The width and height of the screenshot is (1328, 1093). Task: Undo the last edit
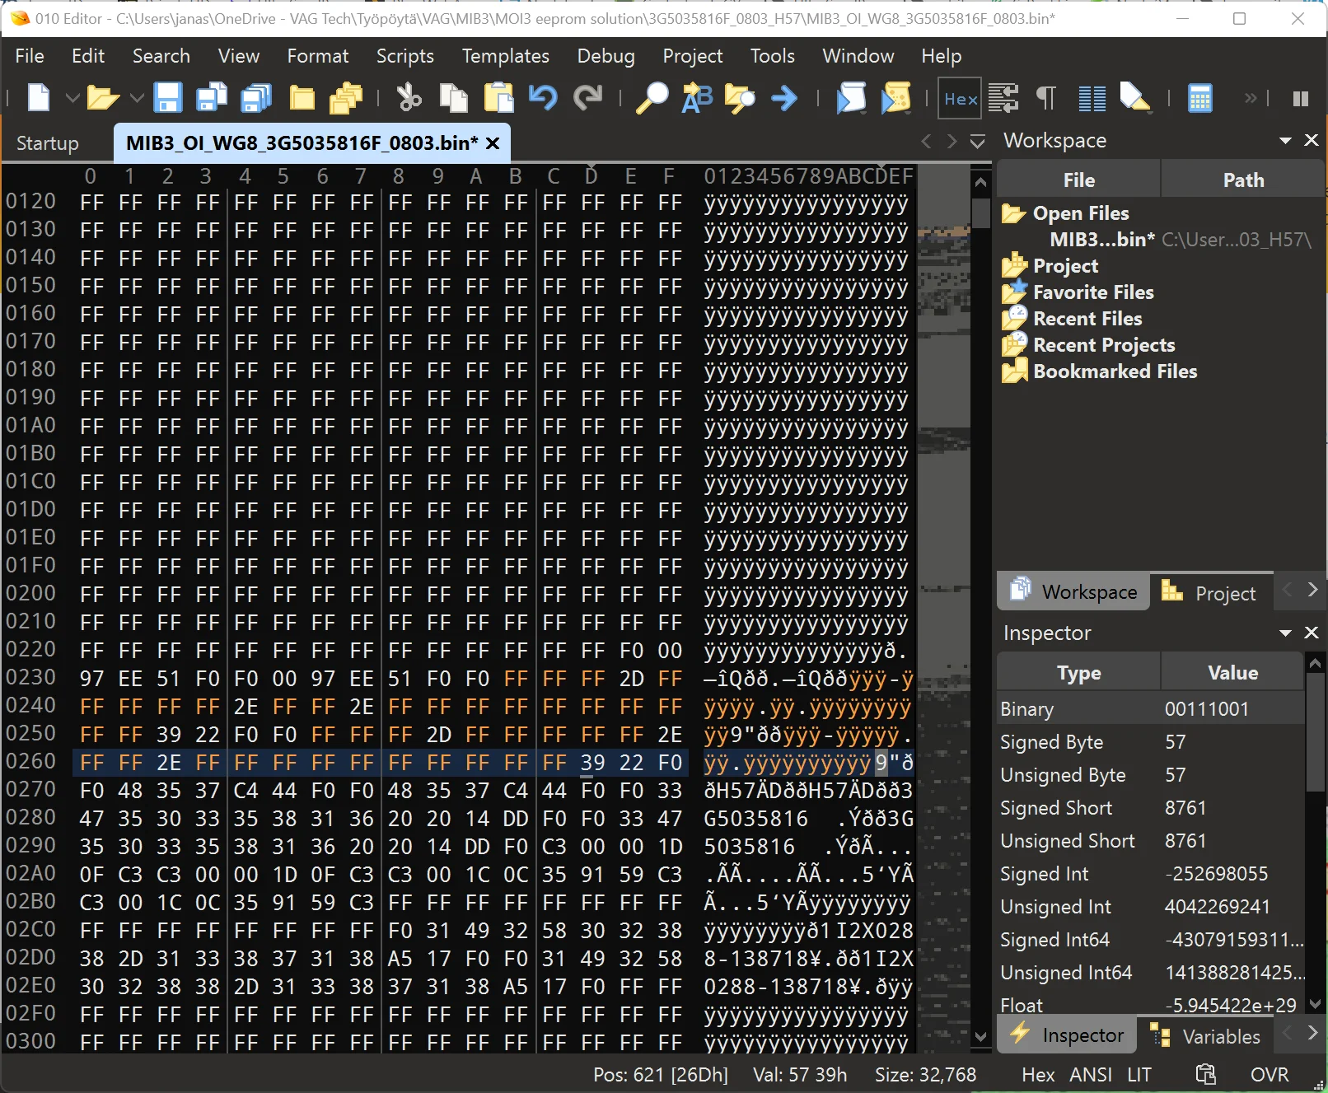pyautogui.click(x=543, y=98)
